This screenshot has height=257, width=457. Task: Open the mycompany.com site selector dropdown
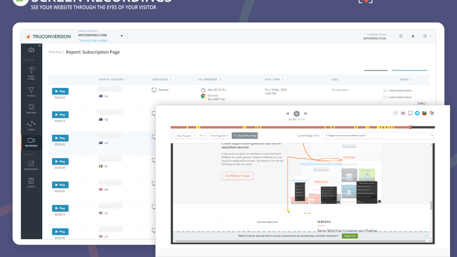[x=122, y=36]
